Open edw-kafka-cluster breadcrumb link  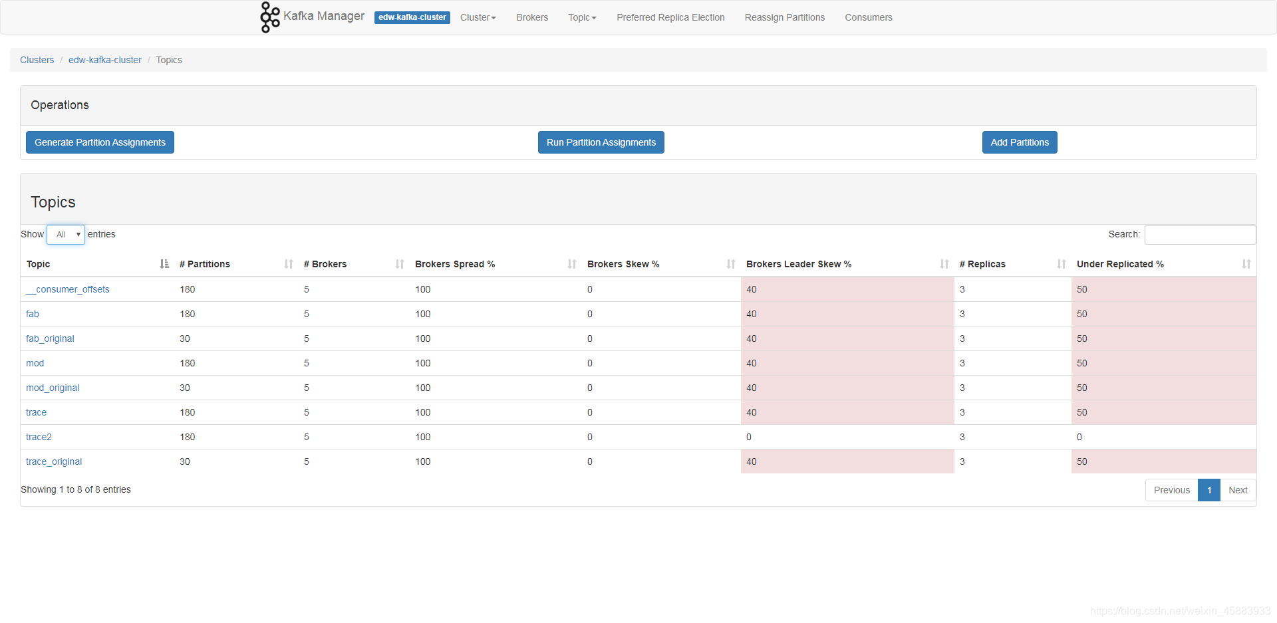tap(105, 60)
